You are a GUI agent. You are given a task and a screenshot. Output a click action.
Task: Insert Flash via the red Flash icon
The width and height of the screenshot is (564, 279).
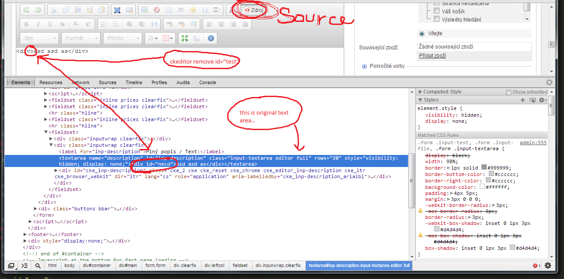point(157,9)
